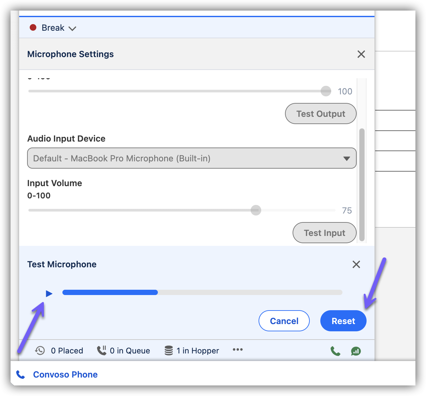Viewport: 426px width, 396px height.
Task: Click the blue Reset button
Action: 343,321
